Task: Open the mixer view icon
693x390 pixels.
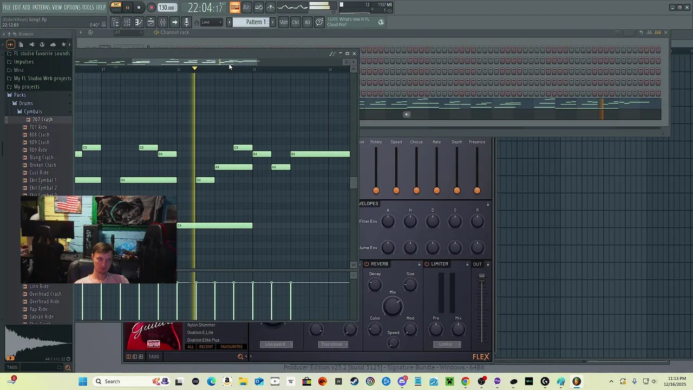Action: click(x=162, y=22)
